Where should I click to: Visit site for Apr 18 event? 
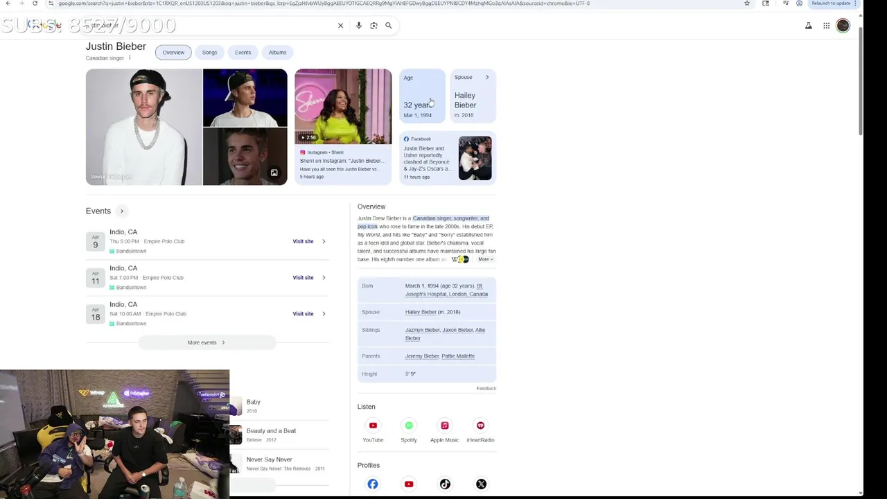point(303,313)
